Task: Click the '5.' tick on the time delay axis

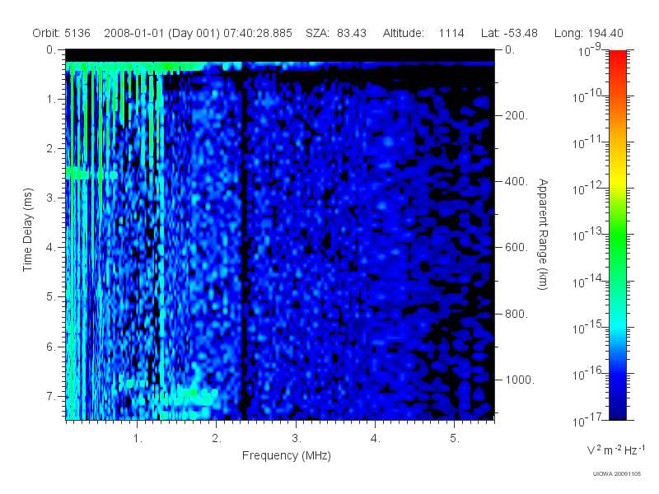Action: (x=51, y=297)
